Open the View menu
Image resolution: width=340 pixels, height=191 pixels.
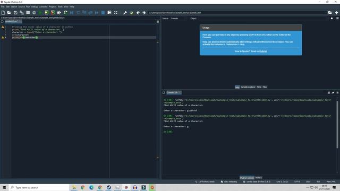point(66,7)
